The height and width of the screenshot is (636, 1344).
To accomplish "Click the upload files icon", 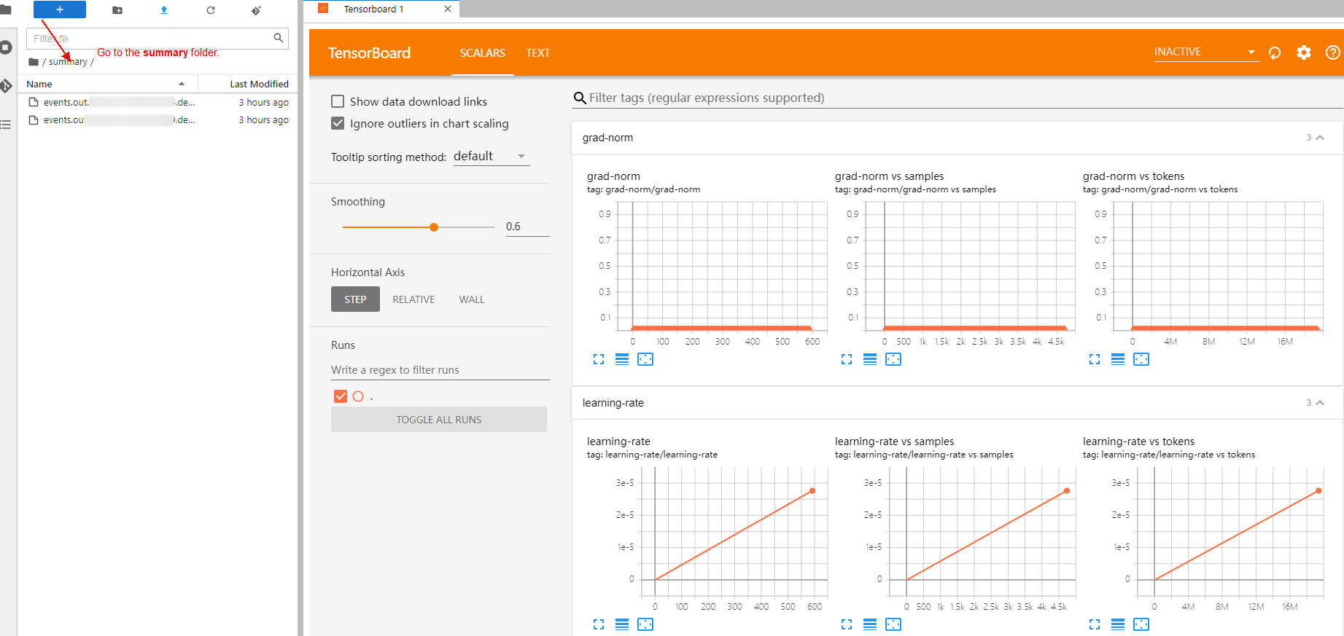I will click(x=164, y=10).
